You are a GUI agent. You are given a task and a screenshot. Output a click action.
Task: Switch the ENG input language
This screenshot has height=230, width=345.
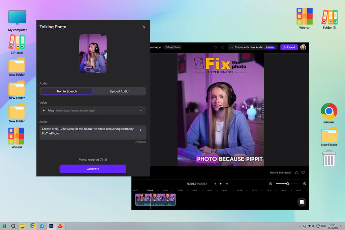point(323,226)
